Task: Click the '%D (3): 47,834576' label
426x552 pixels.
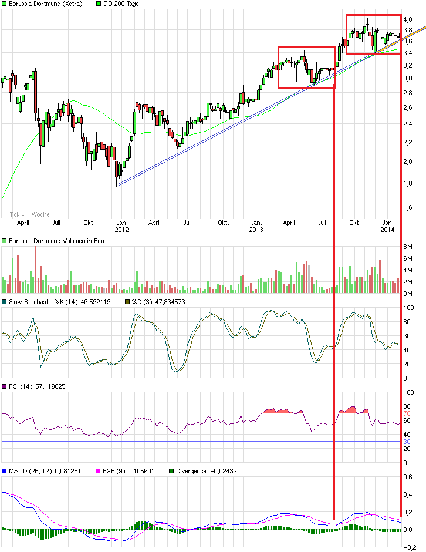Action: coord(158,302)
